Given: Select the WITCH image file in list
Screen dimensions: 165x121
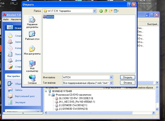Looking at the screenshot, I should pos(48,17).
